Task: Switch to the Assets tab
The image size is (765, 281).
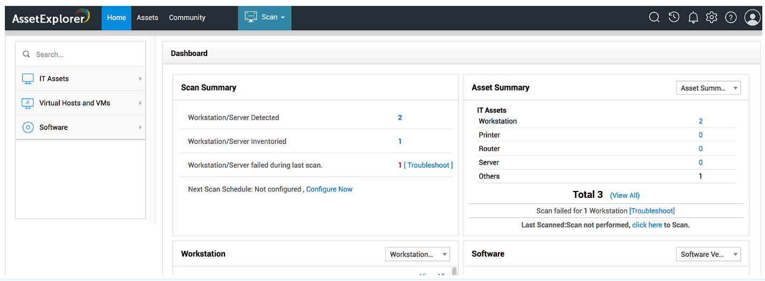Action: [x=147, y=17]
